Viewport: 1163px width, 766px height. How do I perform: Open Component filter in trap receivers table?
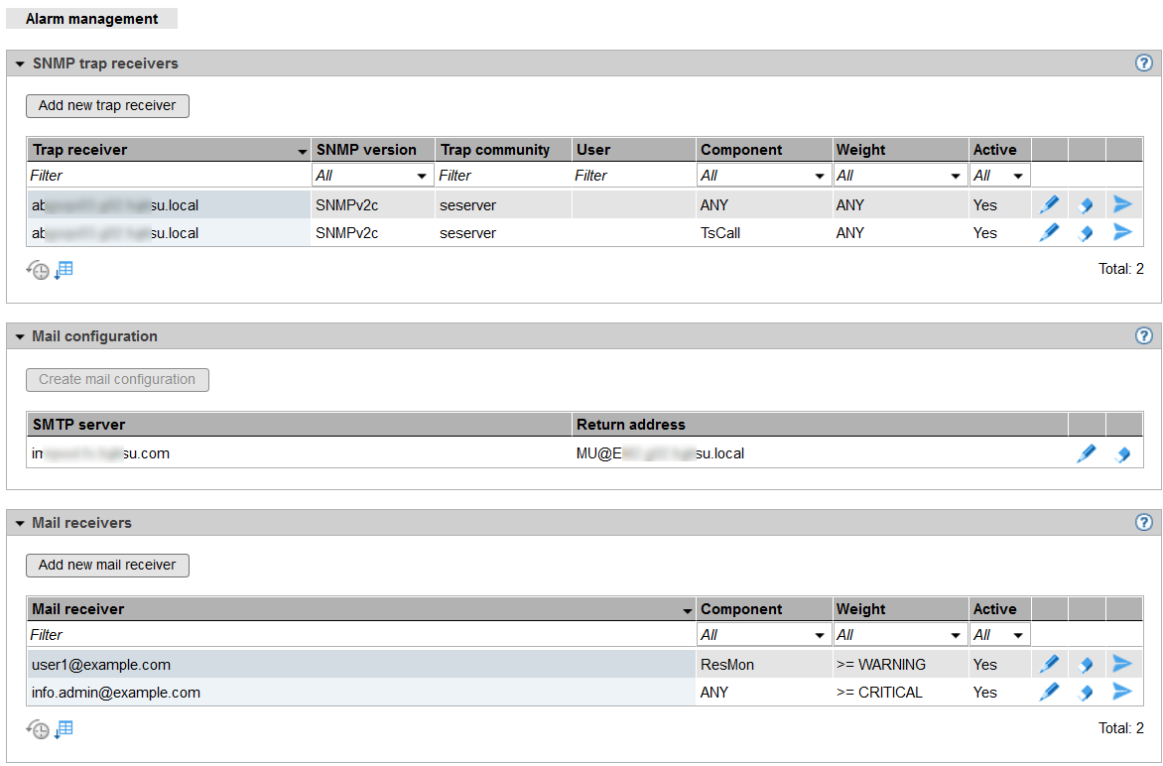tap(763, 176)
